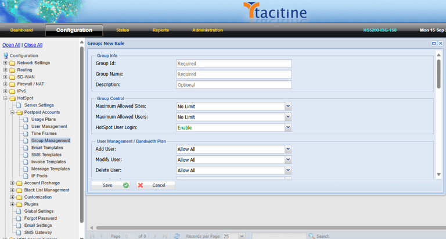
Task: Open Usage Plans page
Action: click(x=44, y=119)
